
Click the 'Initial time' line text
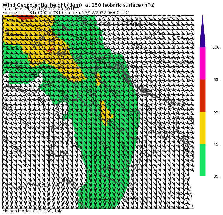40,9
